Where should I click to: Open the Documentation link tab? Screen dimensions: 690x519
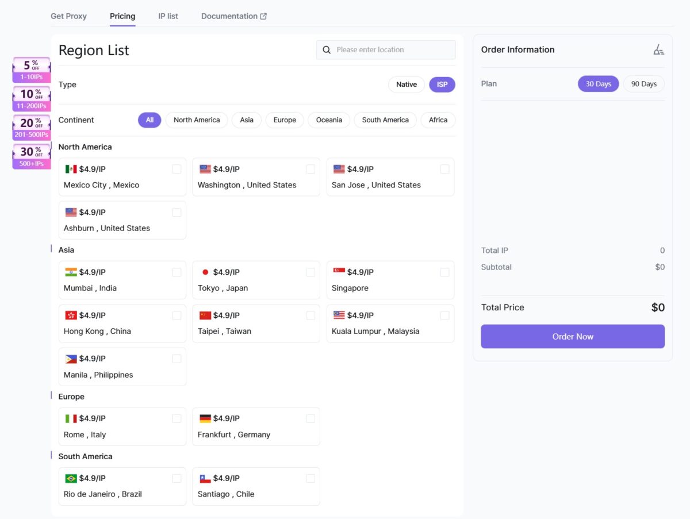pos(233,16)
